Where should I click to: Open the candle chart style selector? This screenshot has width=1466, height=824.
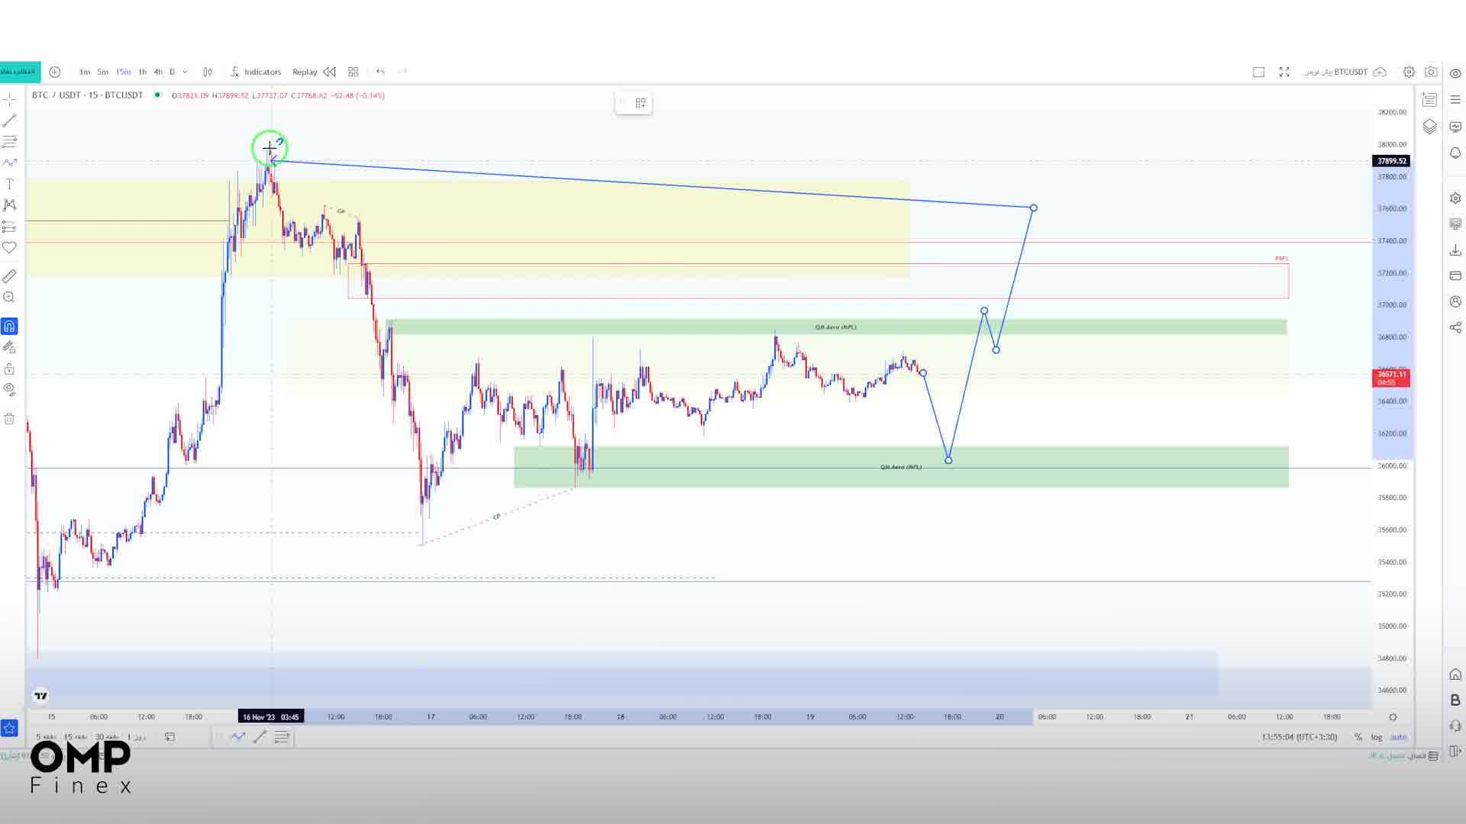point(208,72)
